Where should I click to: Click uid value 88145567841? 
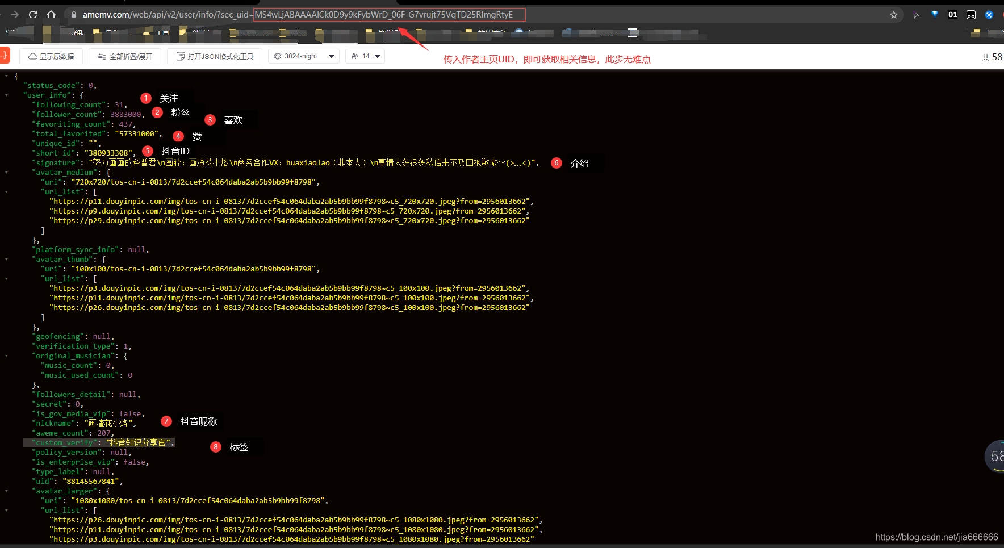click(x=90, y=482)
